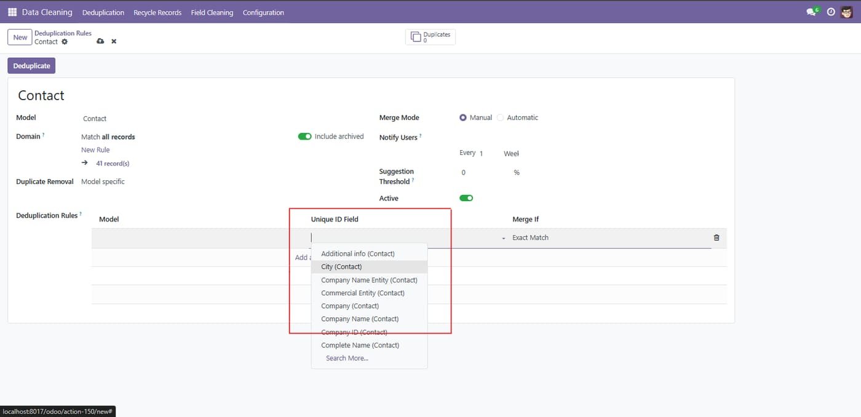Select Manual merge mode
This screenshot has height=417, width=861.
point(463,117)
